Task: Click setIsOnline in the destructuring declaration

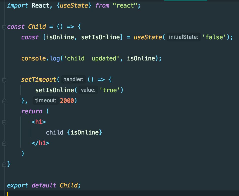Action: tap(100, 37)
